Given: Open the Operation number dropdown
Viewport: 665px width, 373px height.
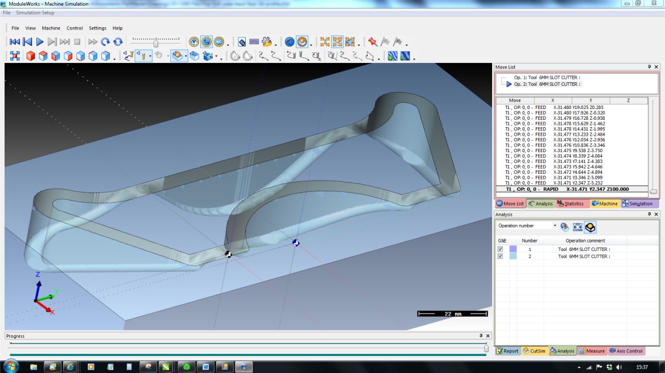Looking at the screenshot, I should pos(555,225).
